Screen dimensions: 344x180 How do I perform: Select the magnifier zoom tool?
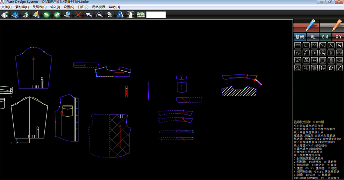[x=67, y=15]
